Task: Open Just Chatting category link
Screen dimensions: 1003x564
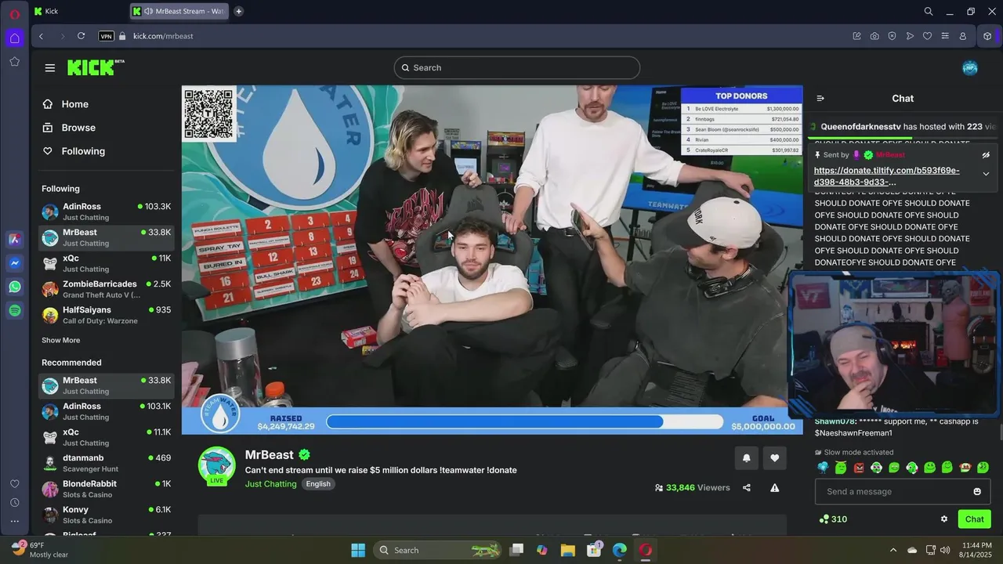Action: (x=271, y=484)
